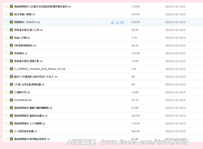Select checkbox of 片头42个.rar row
This screenshot has width=203, height=149.
coord(6,22)
